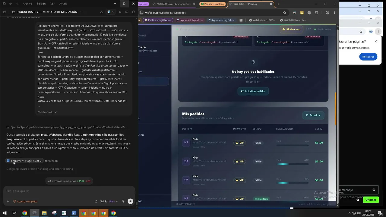Open the Enrollment stage exact task chip

click(24, 161)
